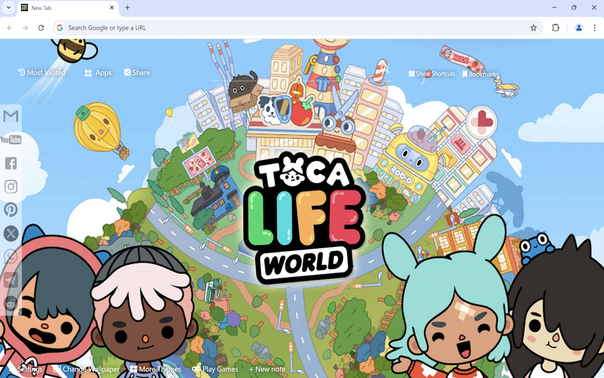Expand the tab search dropdown
The image size is (604, 378).
(8, 8)
